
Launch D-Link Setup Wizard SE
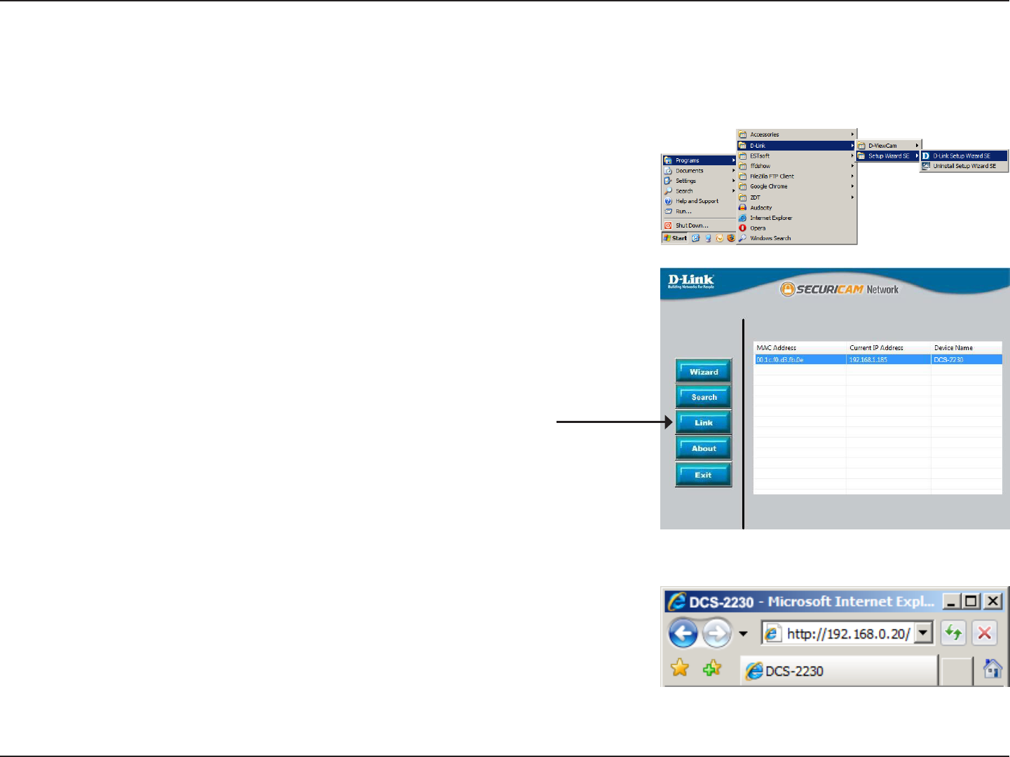(964, 155)
